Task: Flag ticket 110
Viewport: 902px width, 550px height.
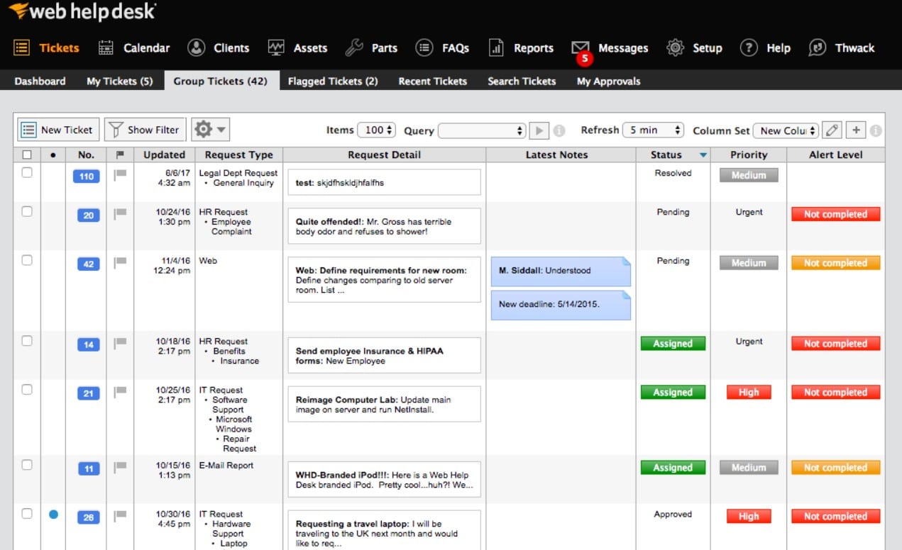Action: point(120,175)
